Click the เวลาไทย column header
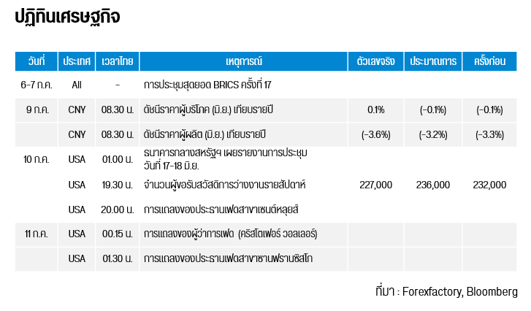The image size is (531, 311). (x=117, y=61)
